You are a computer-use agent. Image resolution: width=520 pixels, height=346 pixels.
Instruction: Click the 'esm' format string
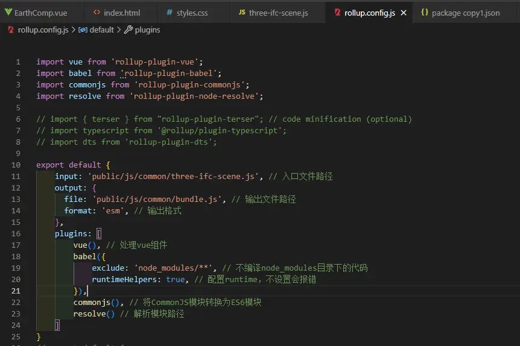pyautogui.click(x=113, y=211)
